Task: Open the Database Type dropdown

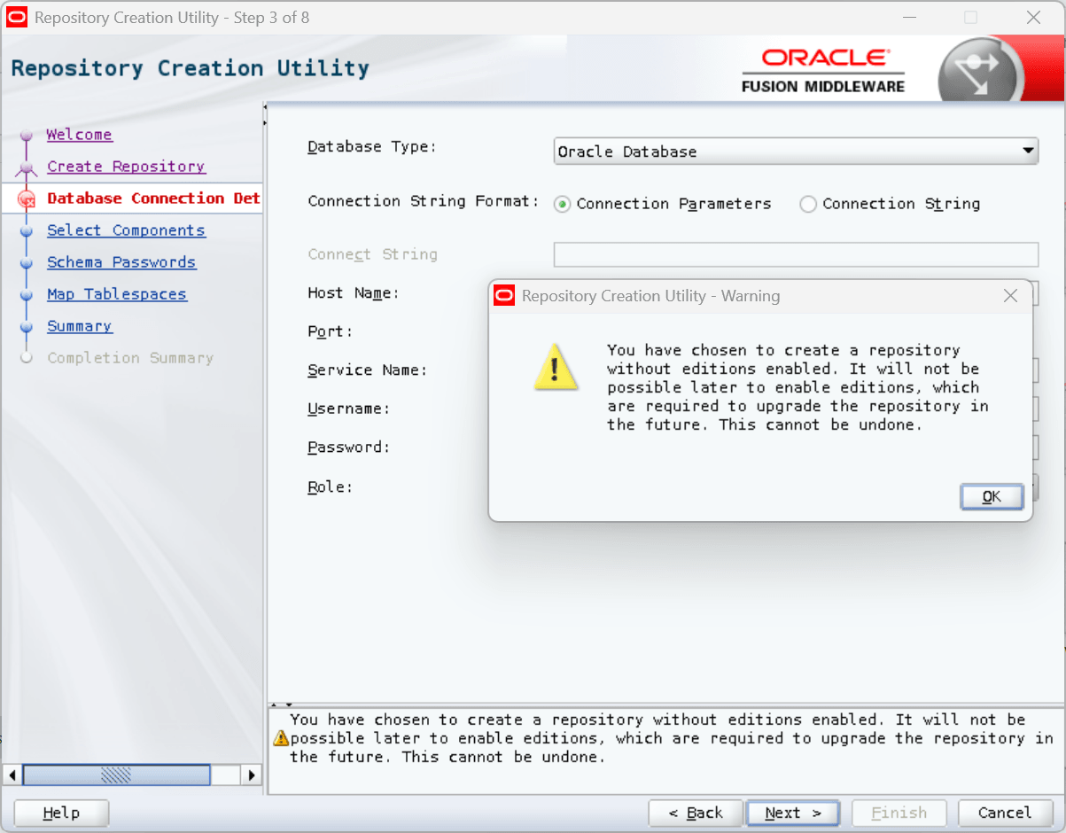Action: point(796,152)
